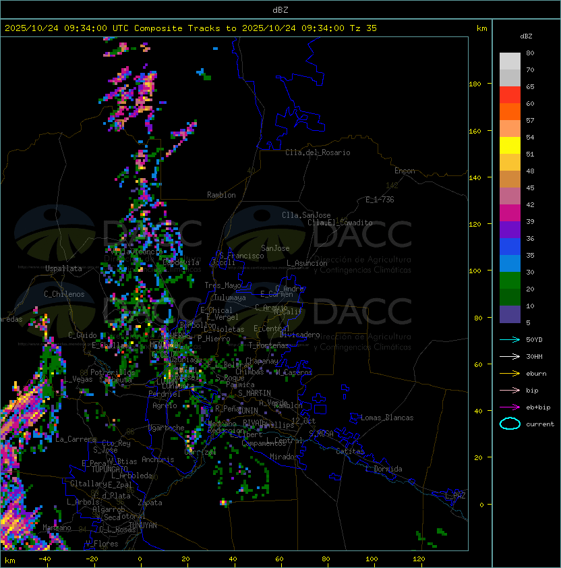Click the 'Manzano' map label
561x568 pixels.
point(57,528)
